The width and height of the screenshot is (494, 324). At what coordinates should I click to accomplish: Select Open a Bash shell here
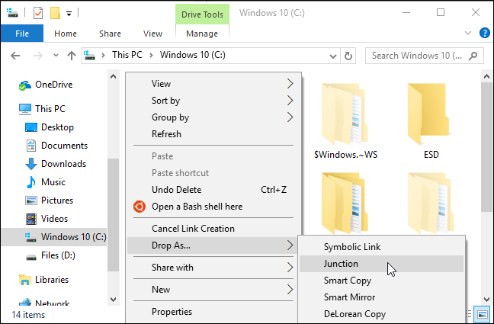[x=197, y=206]
